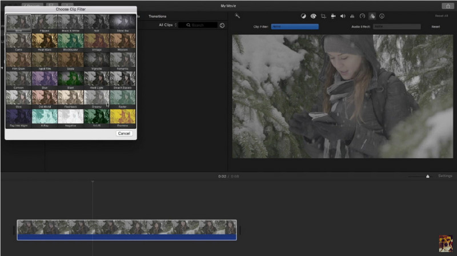
Task: Select the Dreamy filter
Action: coord(97,99)
